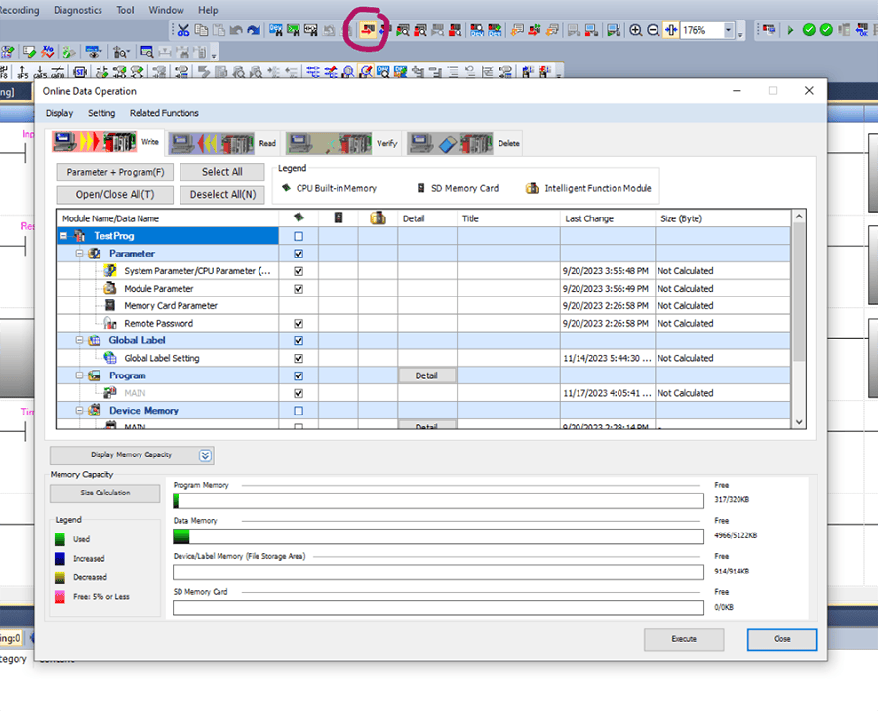Click the second green checkmark toolbar icon
Viewport: 878px width, 711px height.
click(x=826, y=30)
